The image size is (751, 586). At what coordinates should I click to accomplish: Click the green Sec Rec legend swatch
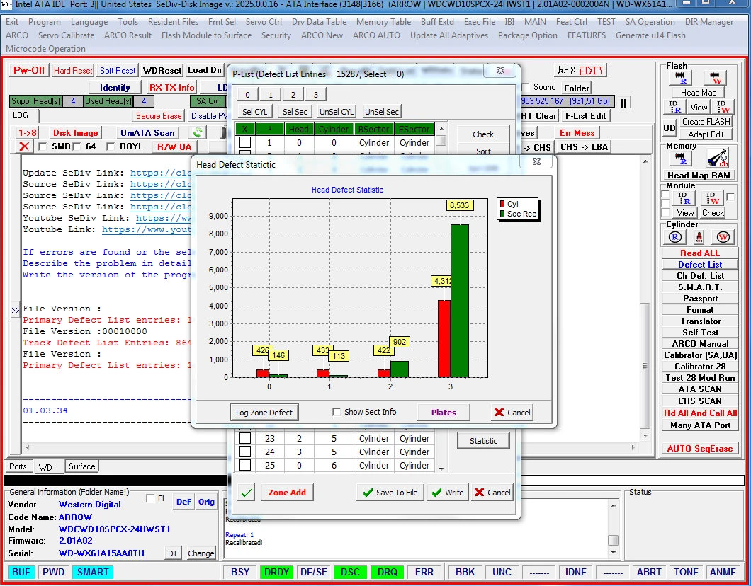point(502,214)
